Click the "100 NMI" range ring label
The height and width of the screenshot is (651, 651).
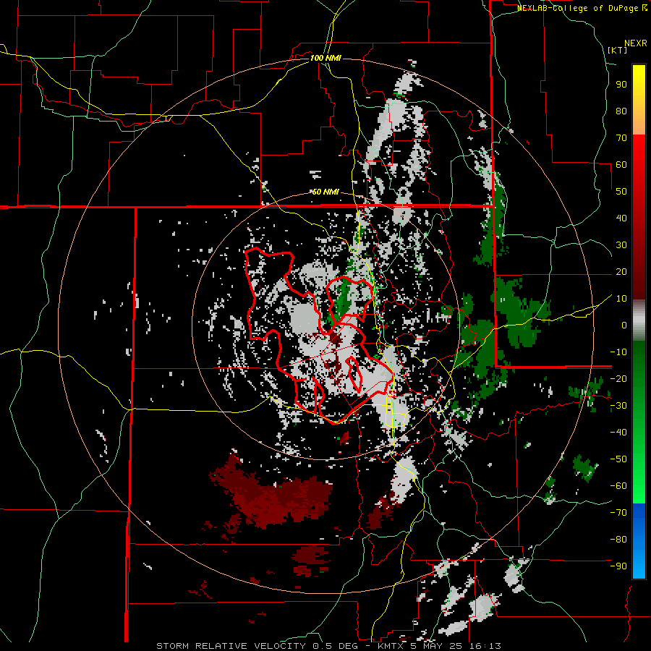(x=325, y=58)
